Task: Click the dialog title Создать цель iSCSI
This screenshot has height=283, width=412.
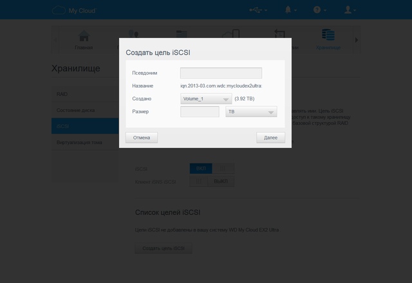Action: pyautogui.click(x=158, y=53)
